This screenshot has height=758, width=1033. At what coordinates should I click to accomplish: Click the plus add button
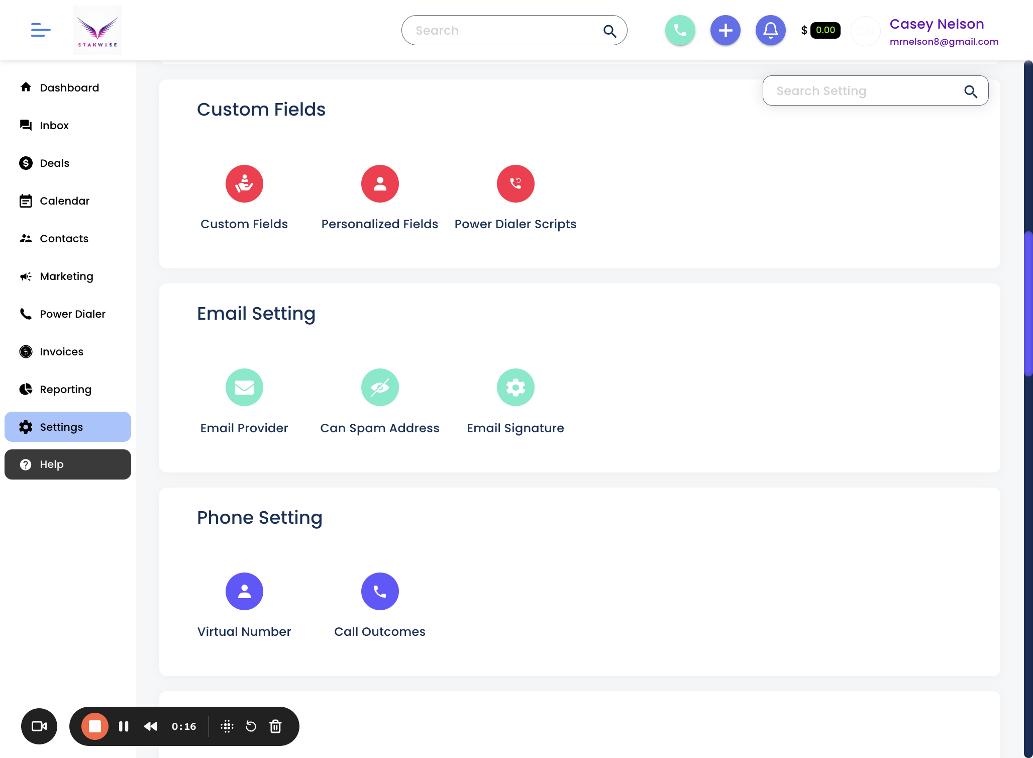click(x=725, y=30)
